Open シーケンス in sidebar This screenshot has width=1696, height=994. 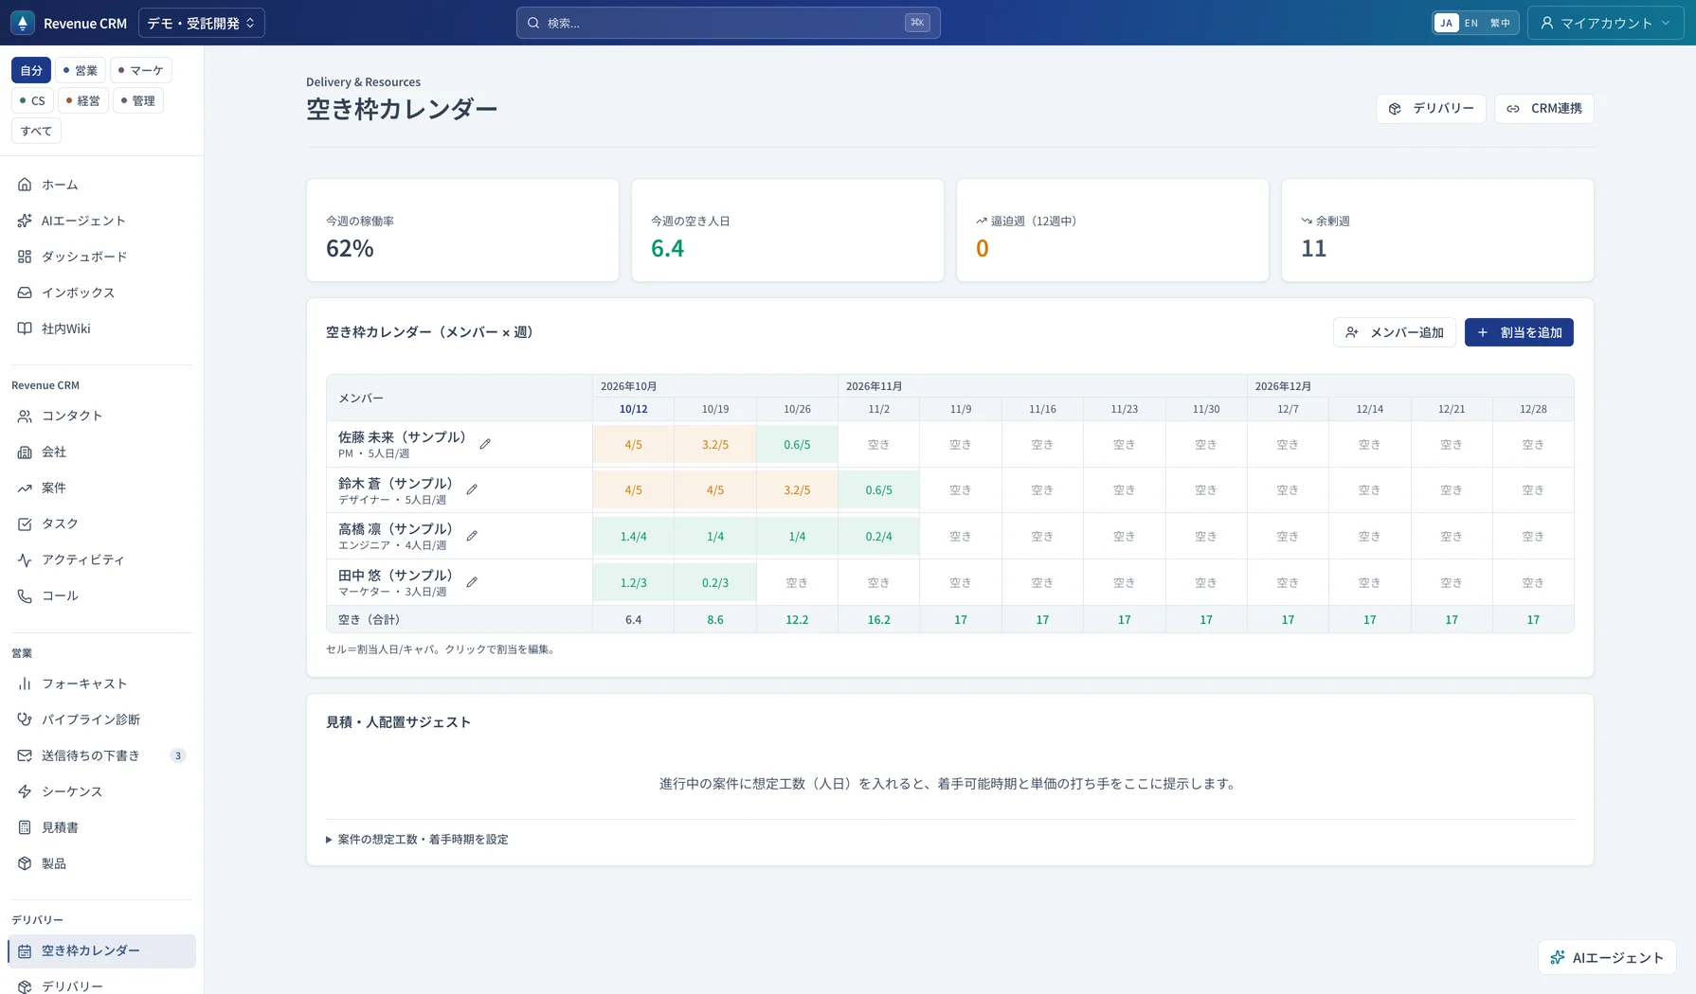(101, 791)
